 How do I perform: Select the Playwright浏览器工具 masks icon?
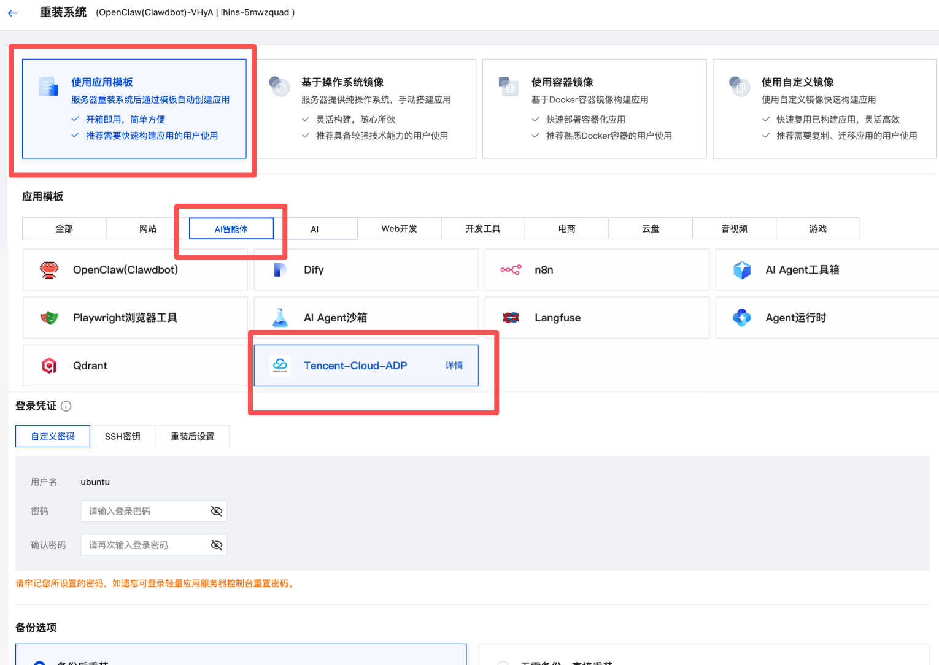pos(49,318)
